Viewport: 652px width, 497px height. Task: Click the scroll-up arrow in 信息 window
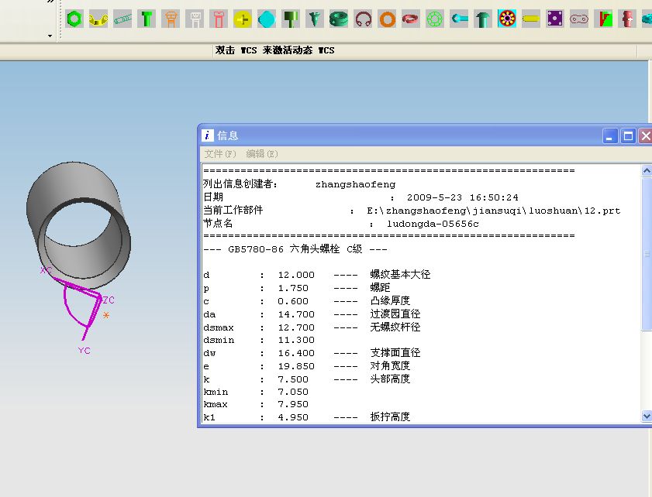(647, 170)
